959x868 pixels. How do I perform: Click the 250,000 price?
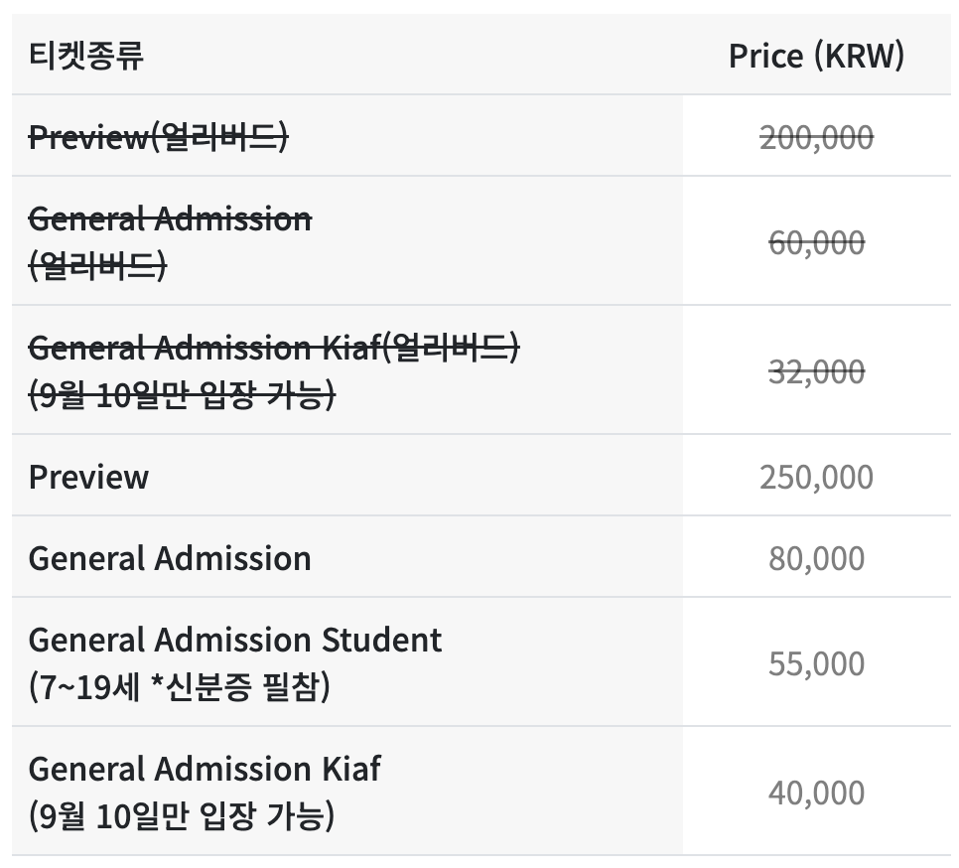coord(816,477)
